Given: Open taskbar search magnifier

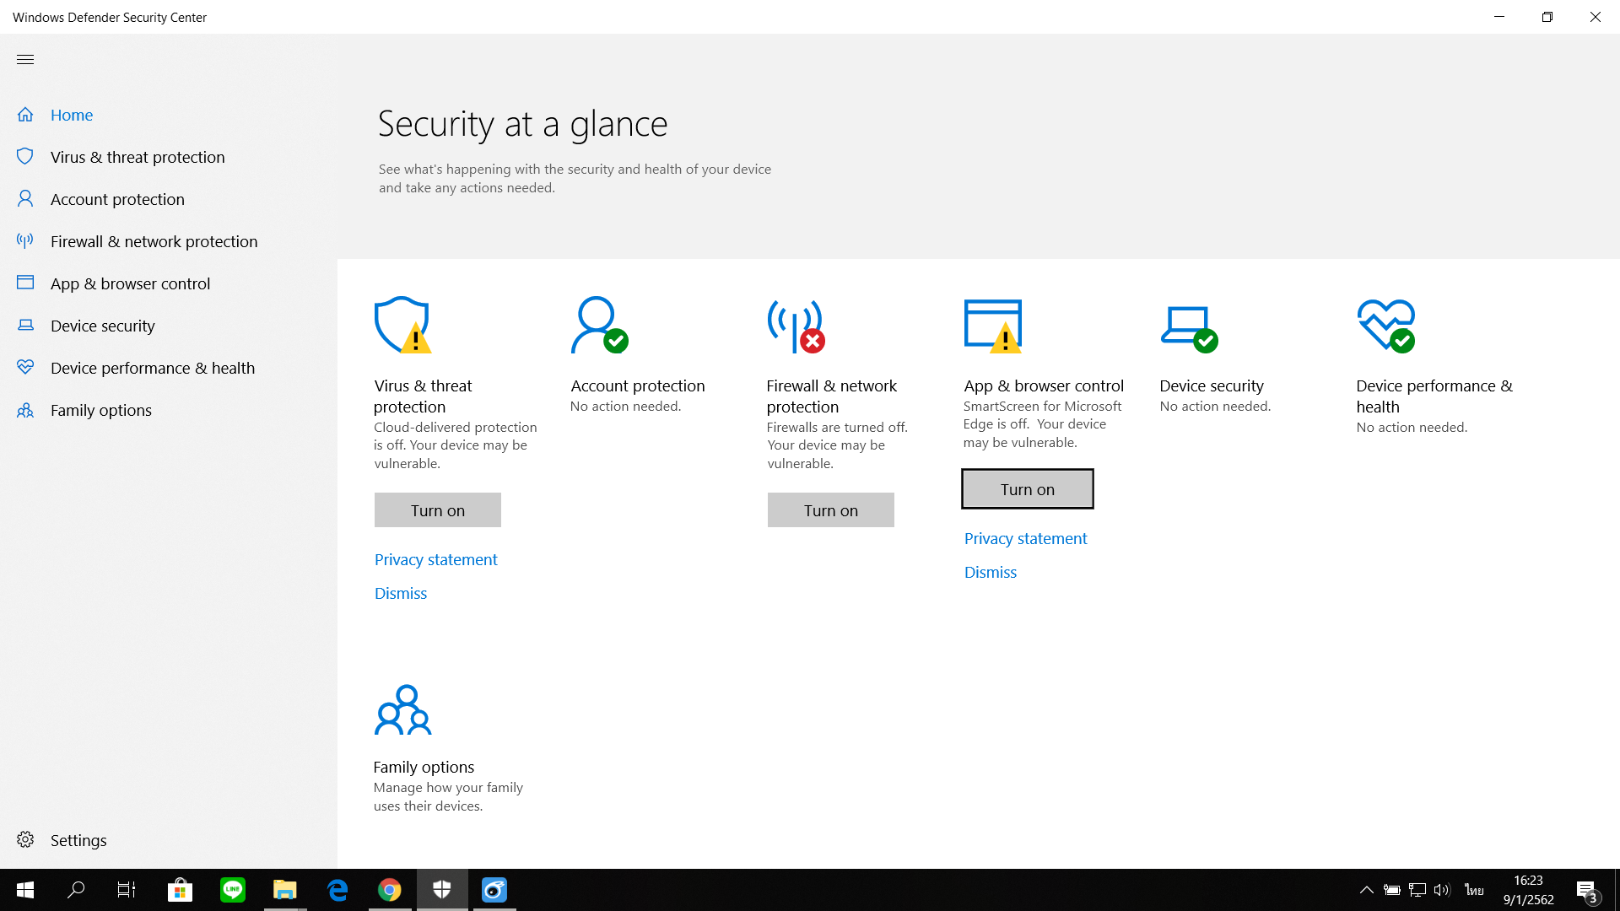Looking at the screenshot, I should (x=76, y=889).
